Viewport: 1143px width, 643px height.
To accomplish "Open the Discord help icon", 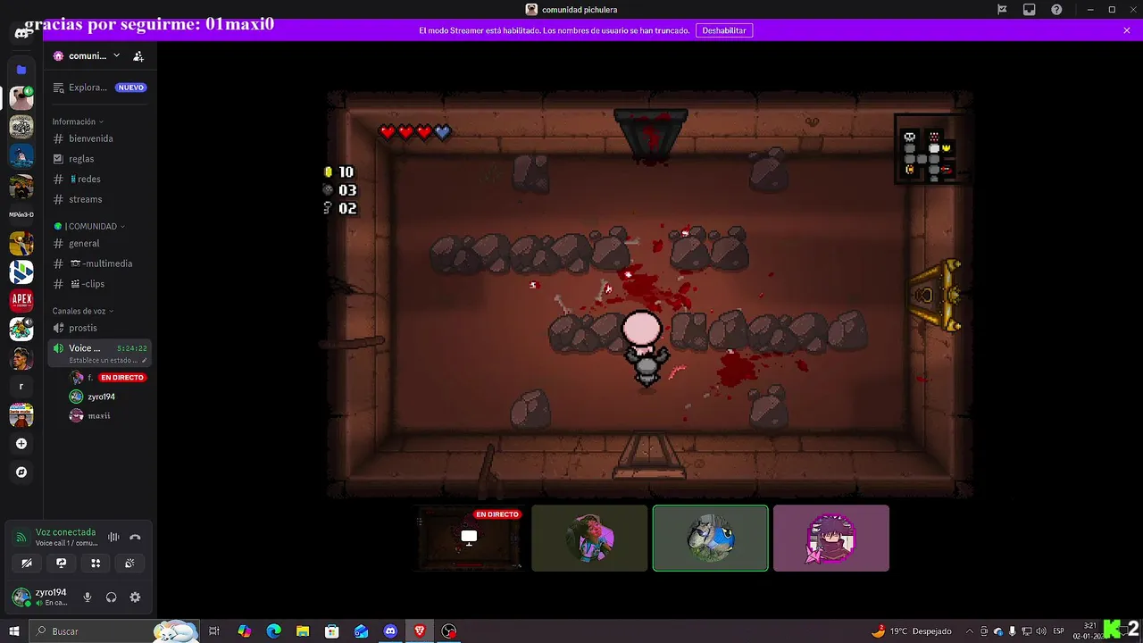I will coord(1057,10).
